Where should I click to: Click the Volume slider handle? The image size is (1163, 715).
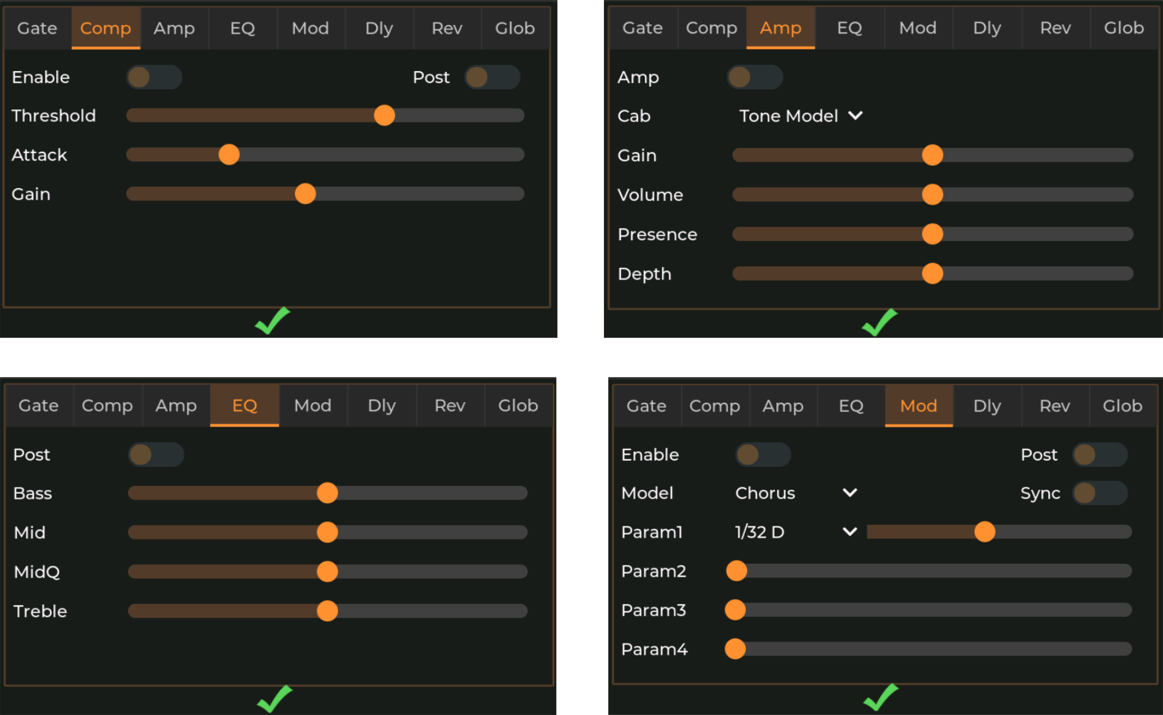pos(933,195)
